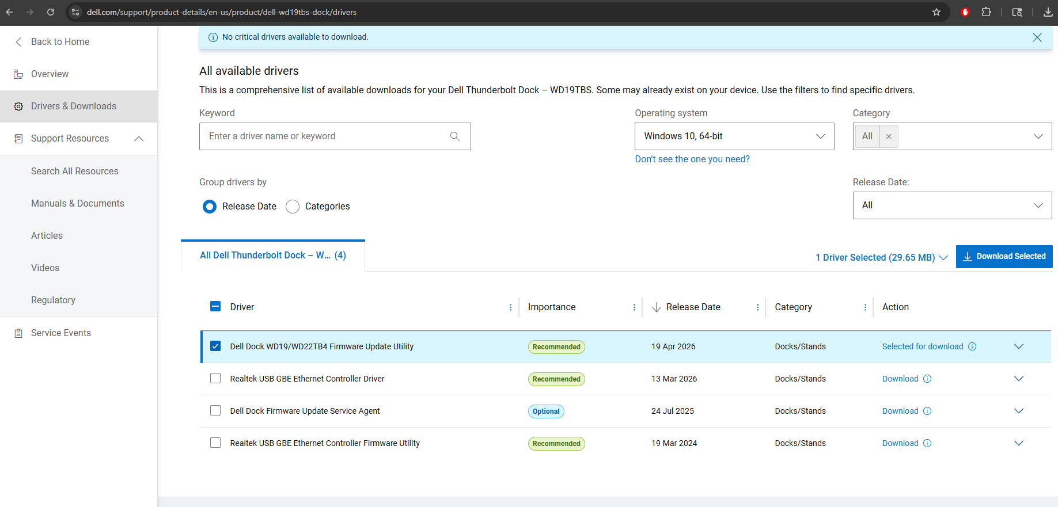Viewport: 1058px width, 507px height.
Task: Expand details for Firmware Update Service Agent row
Action: coord(1018,411)
